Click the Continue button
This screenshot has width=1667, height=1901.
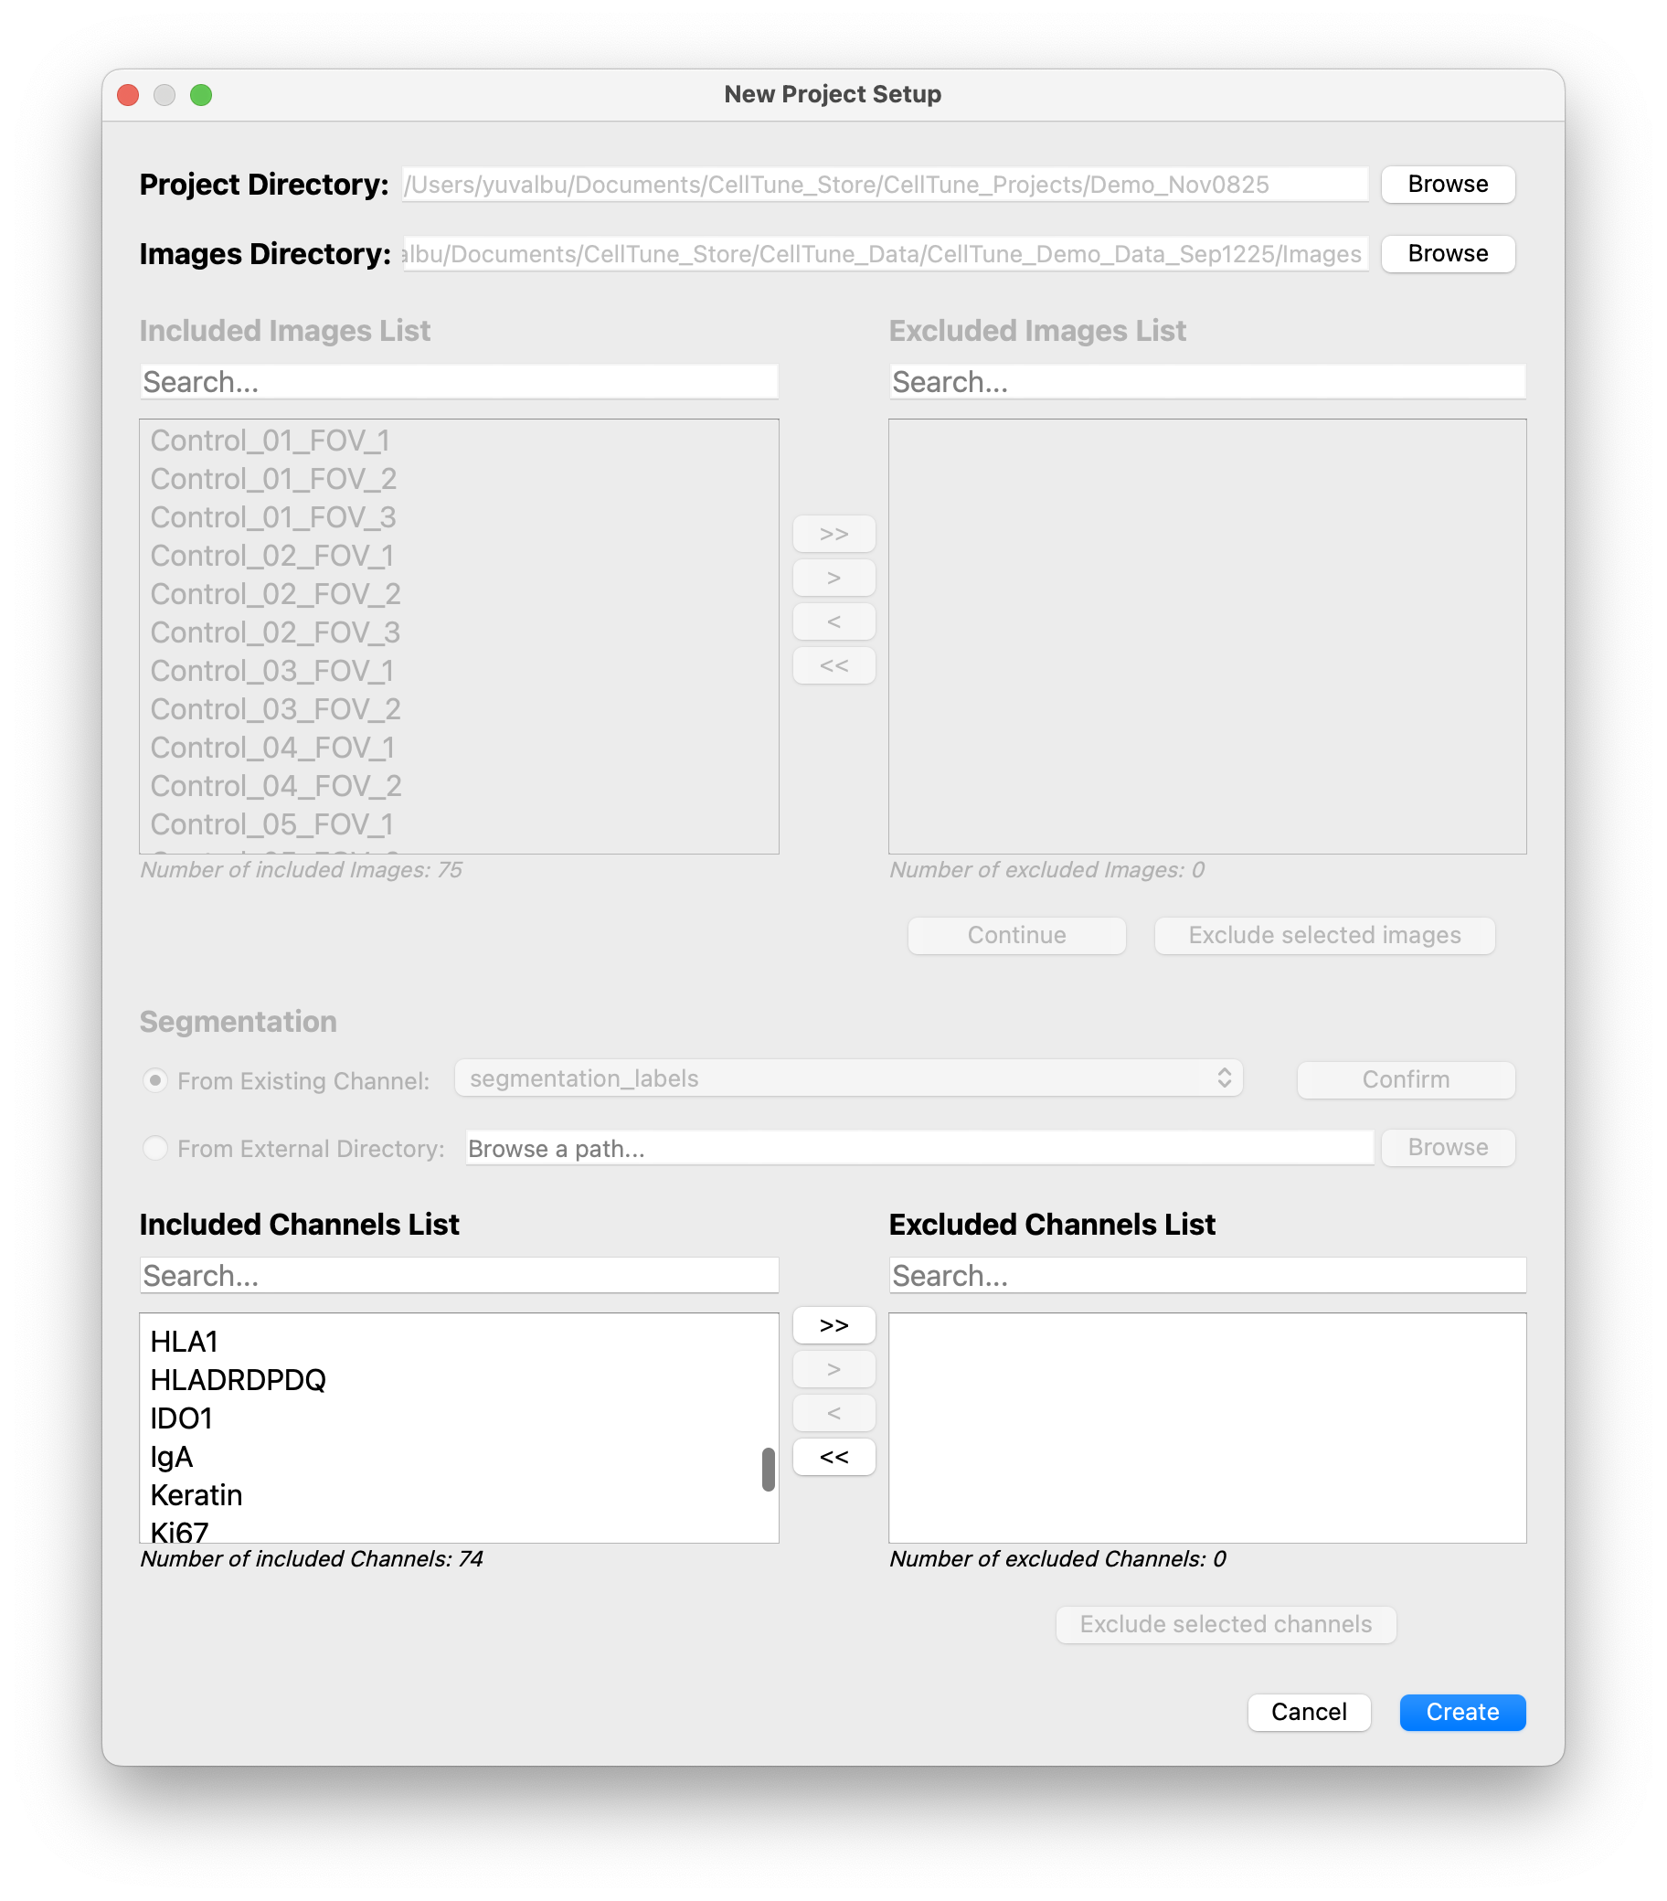coord(1016,935)
